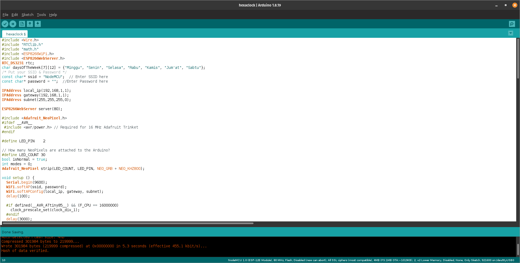520x263 pixels.
Task: Open the File menu
Action: tap(5, 15)
